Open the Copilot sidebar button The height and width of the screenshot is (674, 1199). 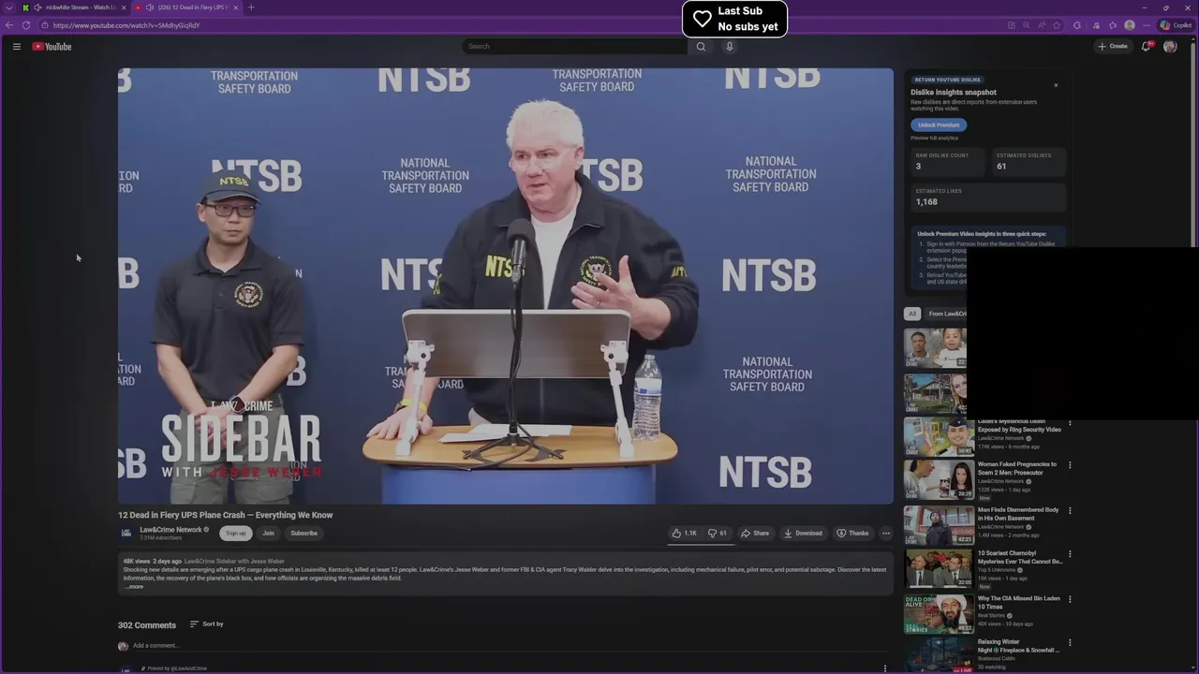click(x=1177, y=25)
